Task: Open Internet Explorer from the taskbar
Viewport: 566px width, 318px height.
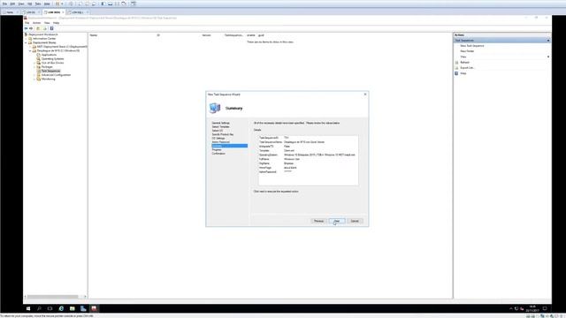Action: pyautogui.click(x=61, y=308)
